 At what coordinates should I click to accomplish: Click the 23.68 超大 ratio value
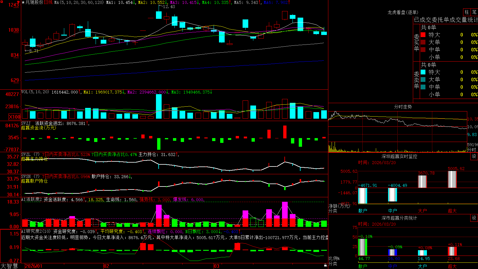pos(454,259)
